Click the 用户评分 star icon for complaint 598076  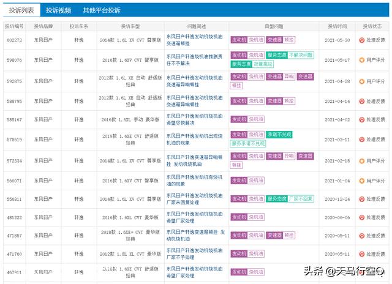(361, 60)
